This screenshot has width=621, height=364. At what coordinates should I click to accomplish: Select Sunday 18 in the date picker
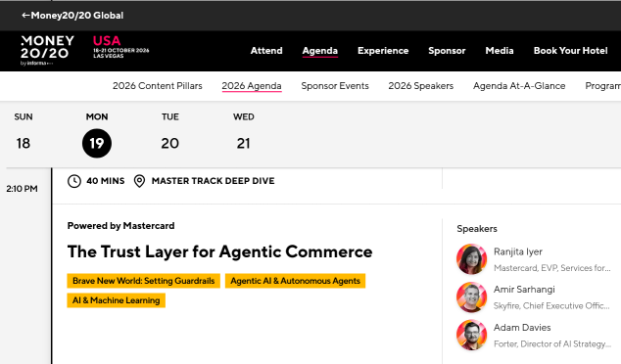(24, 143)
